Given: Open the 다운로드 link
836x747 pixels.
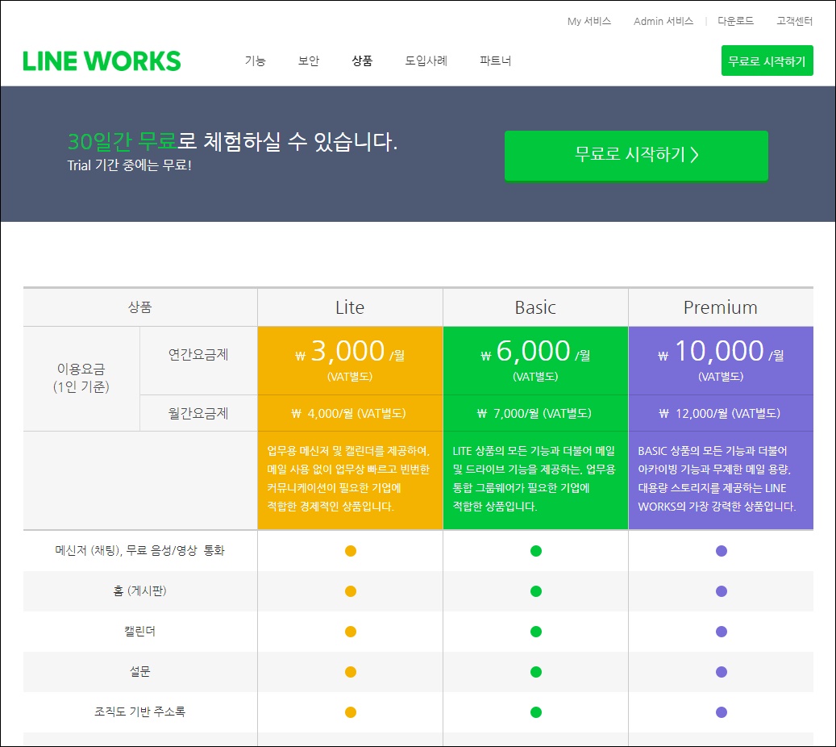Looking at the screenshot, I should click(x=735, y=21).
